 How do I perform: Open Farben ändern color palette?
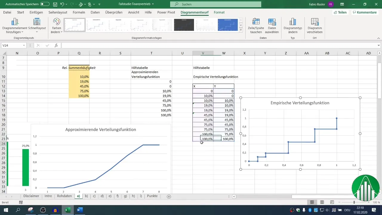coord(57,26)
